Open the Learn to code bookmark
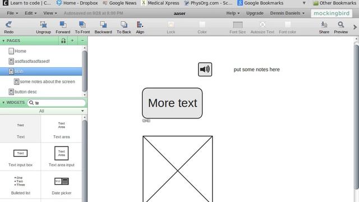Viewport: 359px width, 202px height. click(x=27, y=3)
